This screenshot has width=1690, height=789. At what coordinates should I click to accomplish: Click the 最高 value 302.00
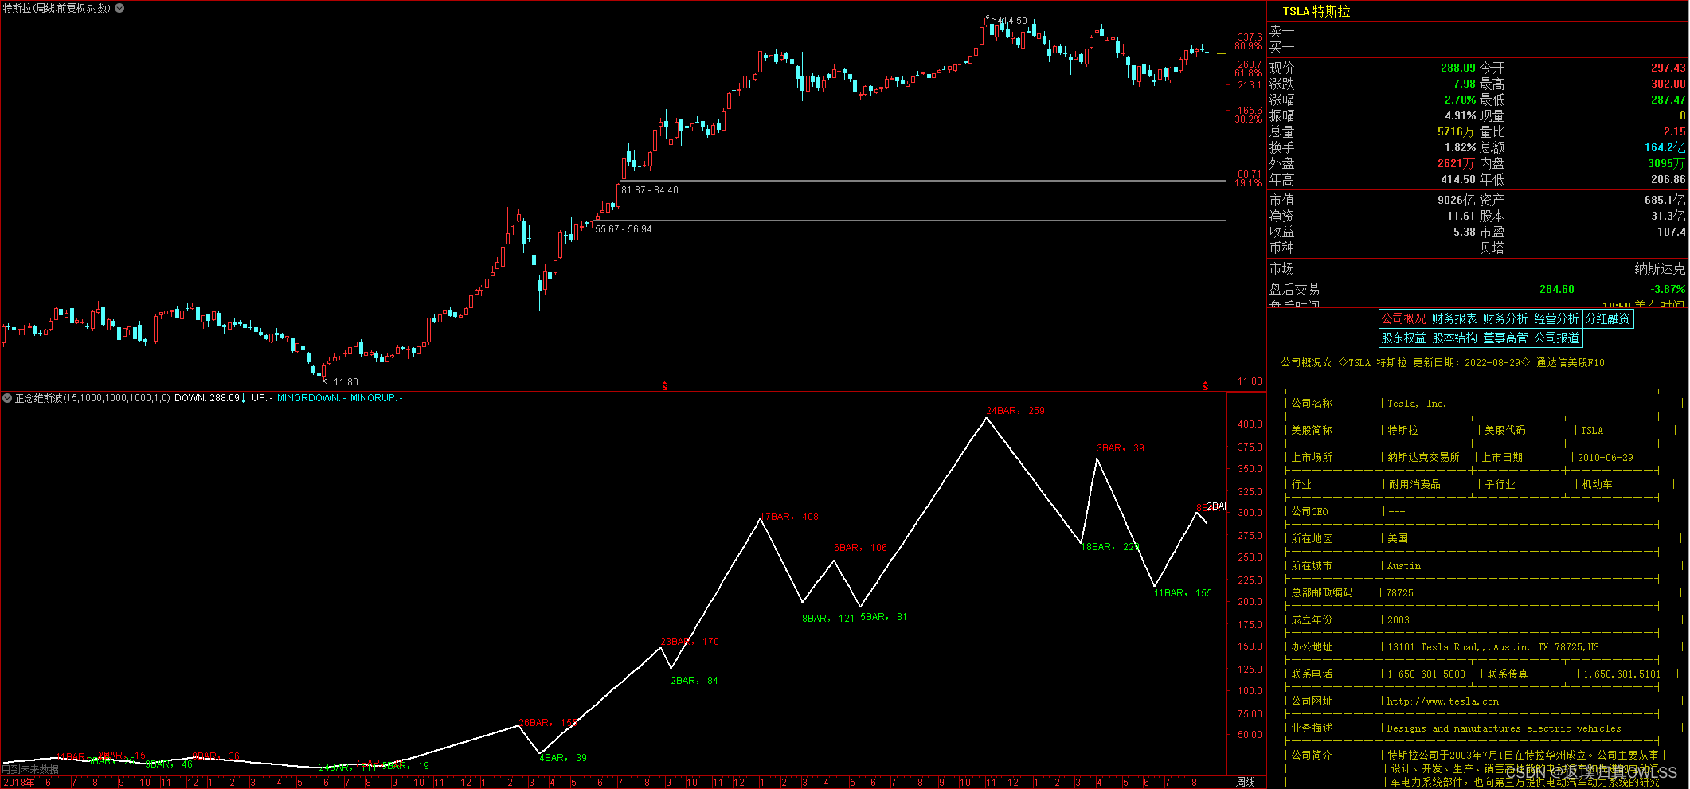tap(1668, 84)
